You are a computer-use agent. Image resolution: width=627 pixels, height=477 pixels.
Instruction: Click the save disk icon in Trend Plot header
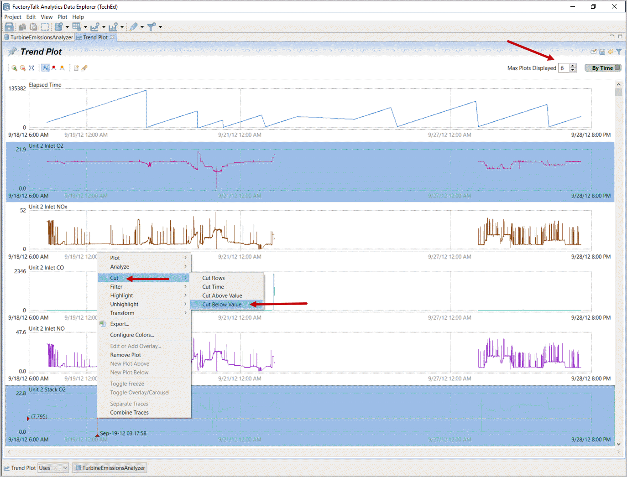[602, 52]
